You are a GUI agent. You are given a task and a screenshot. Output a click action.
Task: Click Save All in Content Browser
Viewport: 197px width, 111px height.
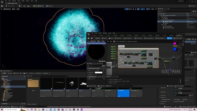click(16, 73)
